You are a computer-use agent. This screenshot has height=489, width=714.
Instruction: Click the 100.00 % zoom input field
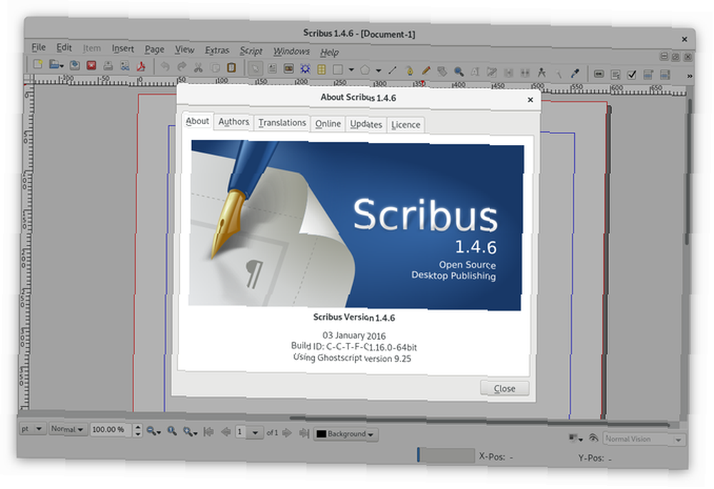[x=111, y=429]
